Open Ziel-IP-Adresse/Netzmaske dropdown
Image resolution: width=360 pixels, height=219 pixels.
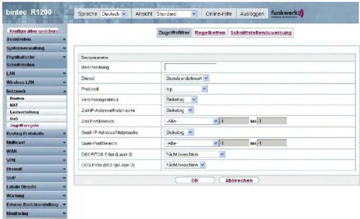tap(179, 110)
